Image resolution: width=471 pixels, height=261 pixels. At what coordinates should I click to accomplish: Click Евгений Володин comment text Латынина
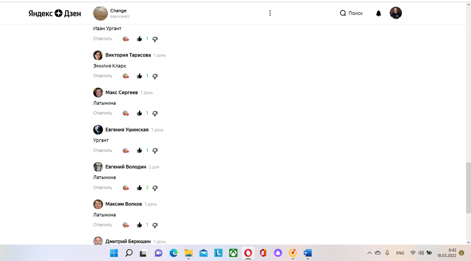click(x=104, y=177)
